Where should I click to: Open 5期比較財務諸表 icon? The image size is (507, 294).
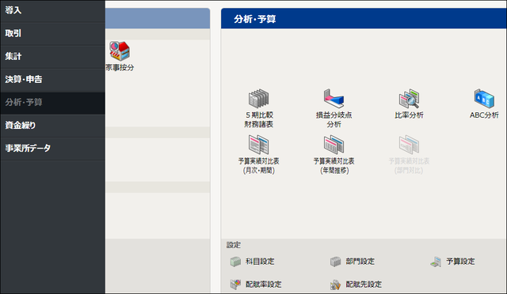pos(259,99)
